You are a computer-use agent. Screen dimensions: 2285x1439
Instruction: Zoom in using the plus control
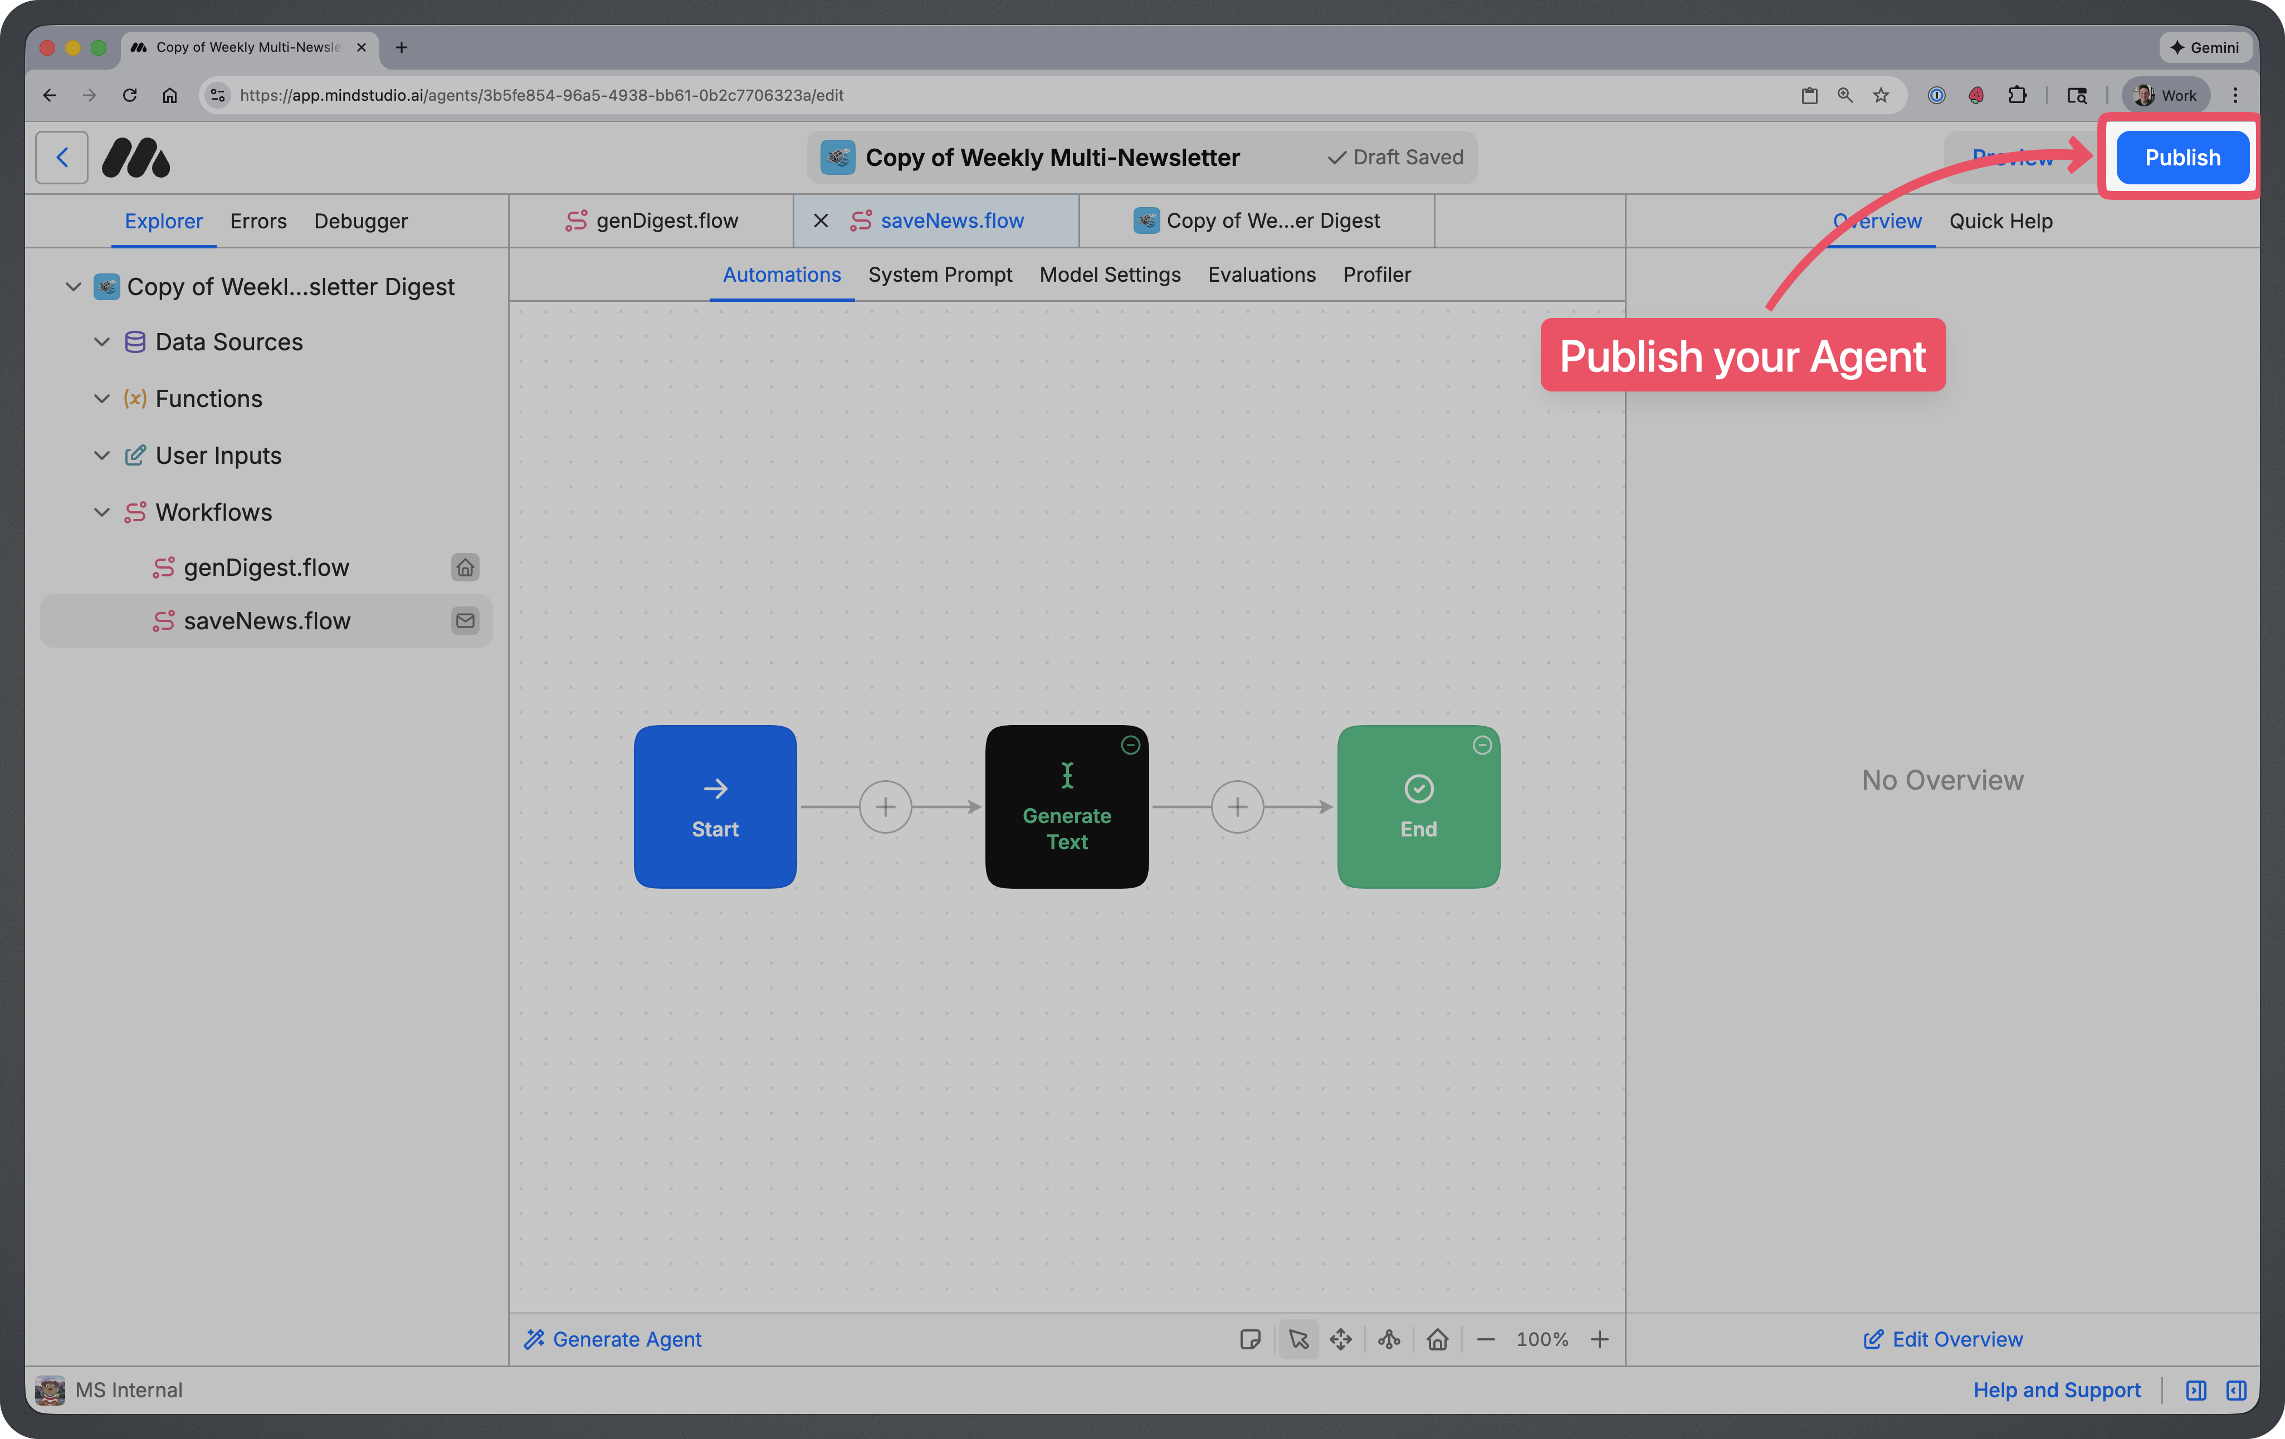click(x=1600, y=1339)
